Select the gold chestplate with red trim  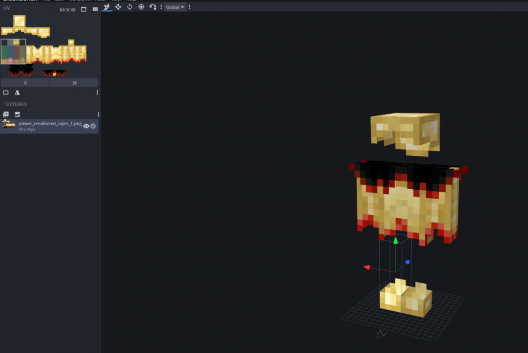409,203
